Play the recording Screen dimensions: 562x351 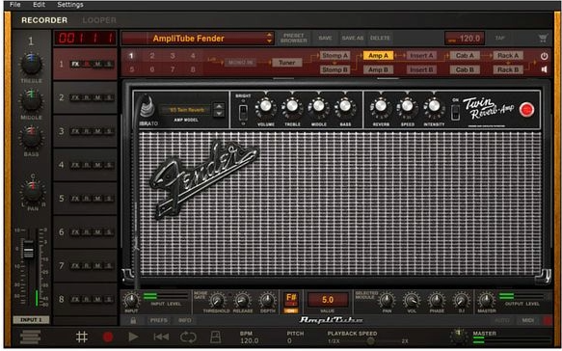point(133,337)
